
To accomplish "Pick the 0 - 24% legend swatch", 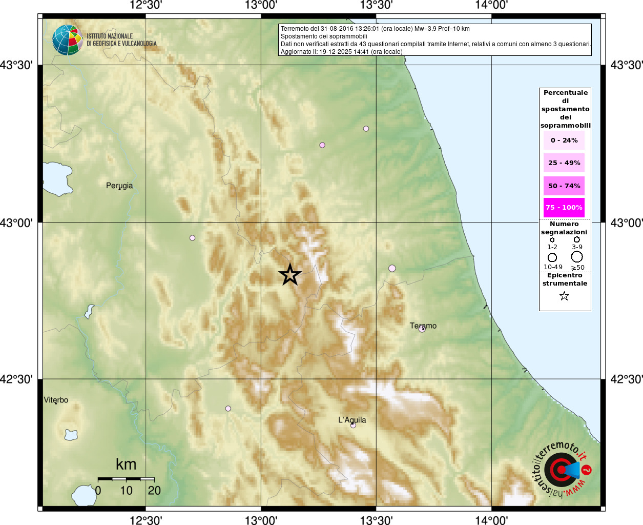I will [x=564, y=140].
